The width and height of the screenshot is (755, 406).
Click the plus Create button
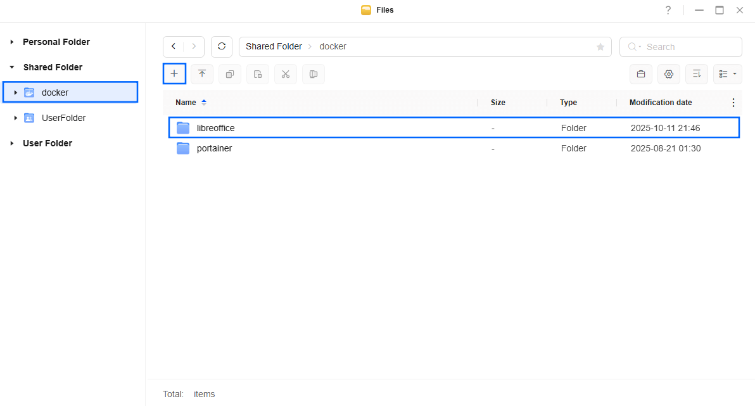point(174,74)
